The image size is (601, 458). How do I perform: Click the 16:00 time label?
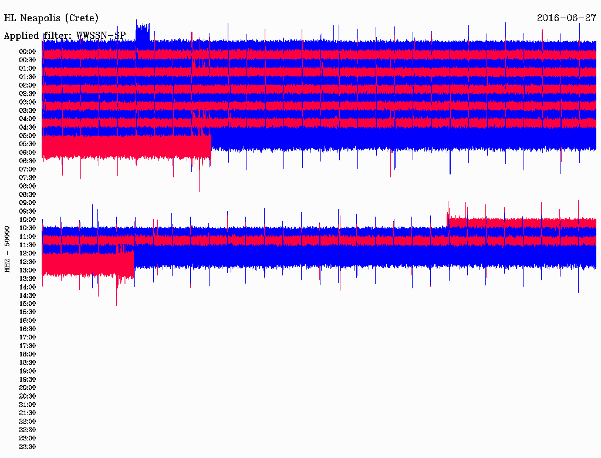tap(28, 321)
